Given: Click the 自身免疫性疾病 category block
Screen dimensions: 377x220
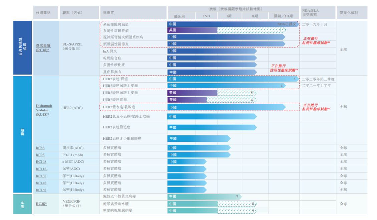Looking at the screenshot, I should [x=23, y=47].
